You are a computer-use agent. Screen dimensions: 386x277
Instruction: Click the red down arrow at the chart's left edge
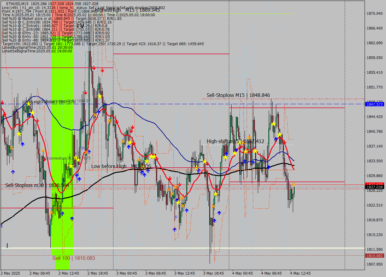tap(2, 103)
